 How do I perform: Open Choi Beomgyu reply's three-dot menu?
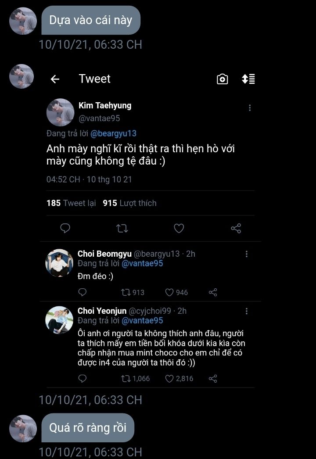(247, 254)
